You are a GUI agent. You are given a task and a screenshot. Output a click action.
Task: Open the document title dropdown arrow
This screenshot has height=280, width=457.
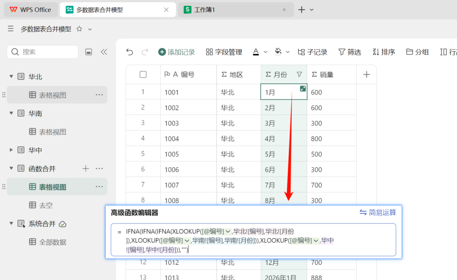90,29
